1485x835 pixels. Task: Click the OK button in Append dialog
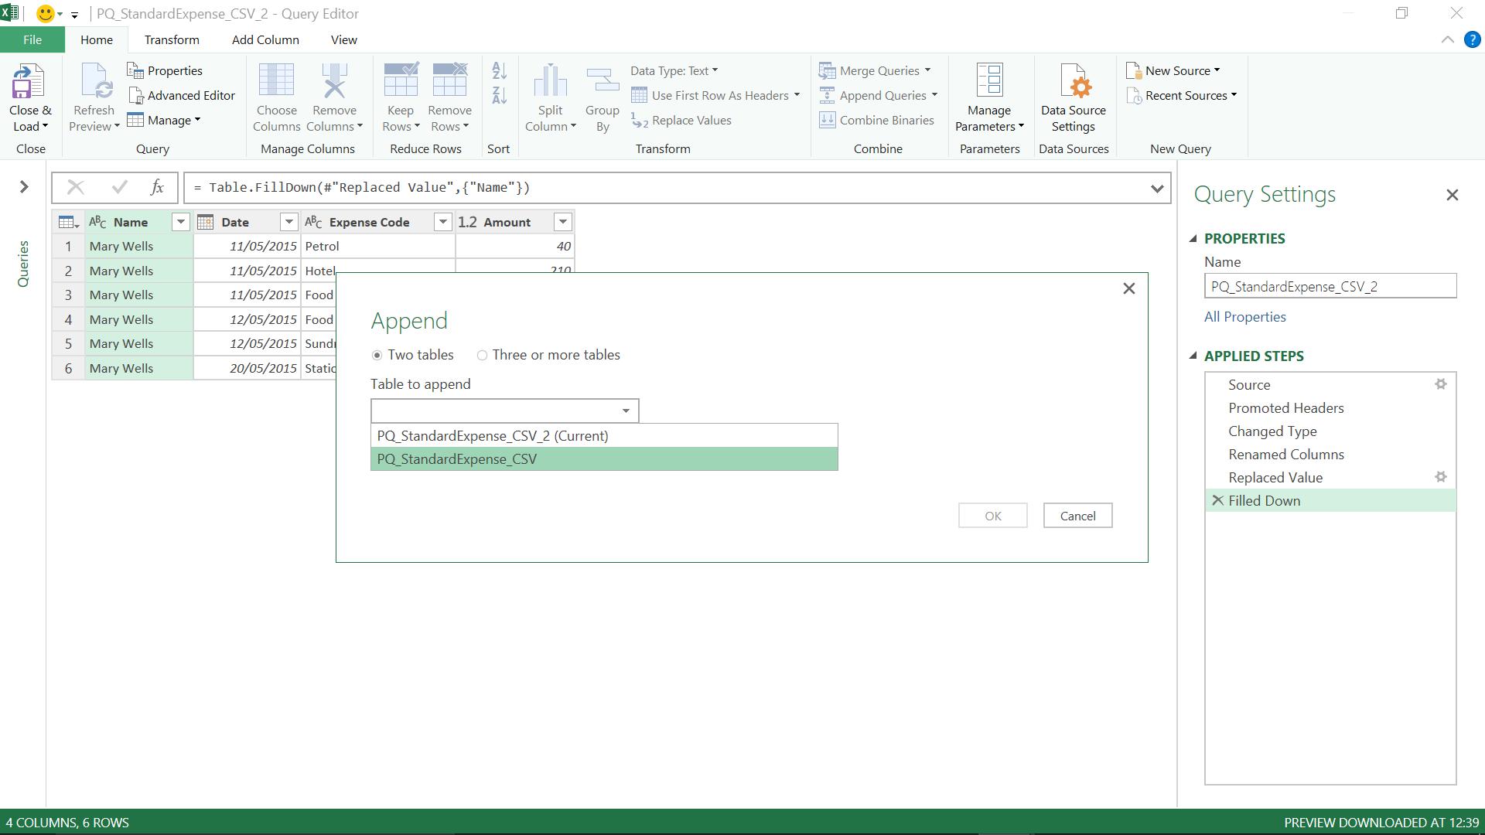(x=993, y=516)
